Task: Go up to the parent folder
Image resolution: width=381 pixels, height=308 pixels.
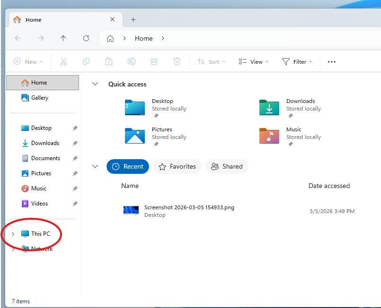Action: point(63,38)
